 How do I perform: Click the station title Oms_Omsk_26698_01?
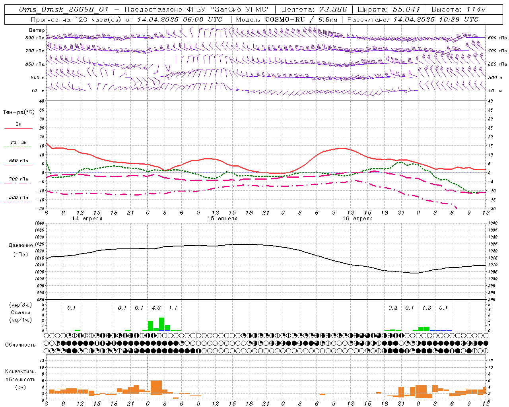[x=64, y=10]
